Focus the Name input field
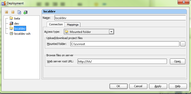This screenshot has height=94, width=191. pyautogui.click(x=120, y=18)
